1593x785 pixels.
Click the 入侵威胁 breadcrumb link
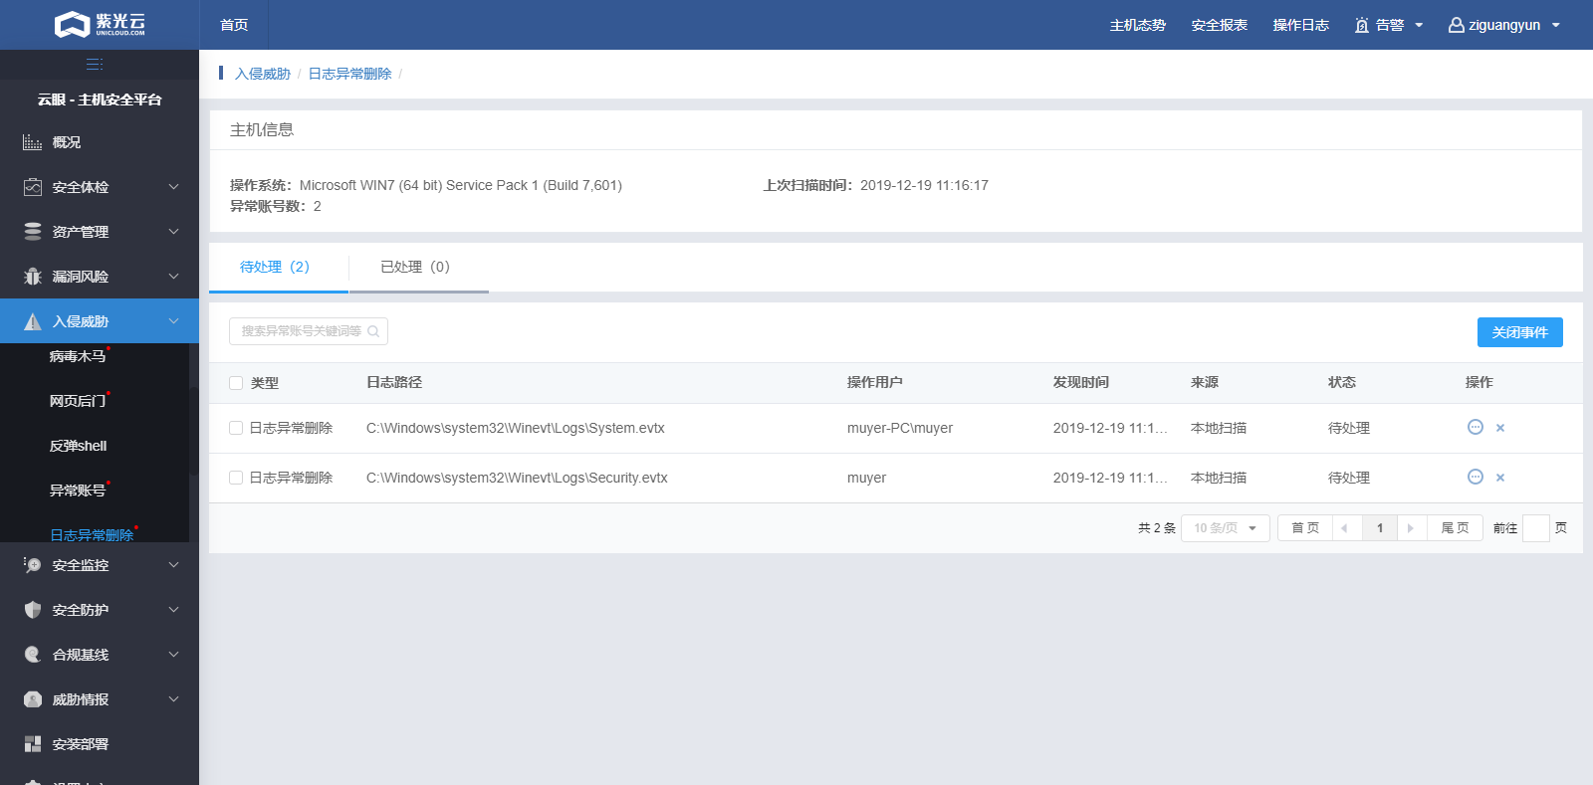(263, 74)
